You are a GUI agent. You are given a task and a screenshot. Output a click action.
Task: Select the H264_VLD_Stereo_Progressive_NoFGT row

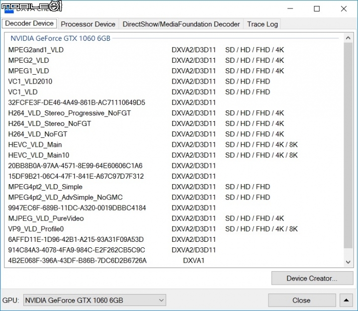tap(174, 113)
